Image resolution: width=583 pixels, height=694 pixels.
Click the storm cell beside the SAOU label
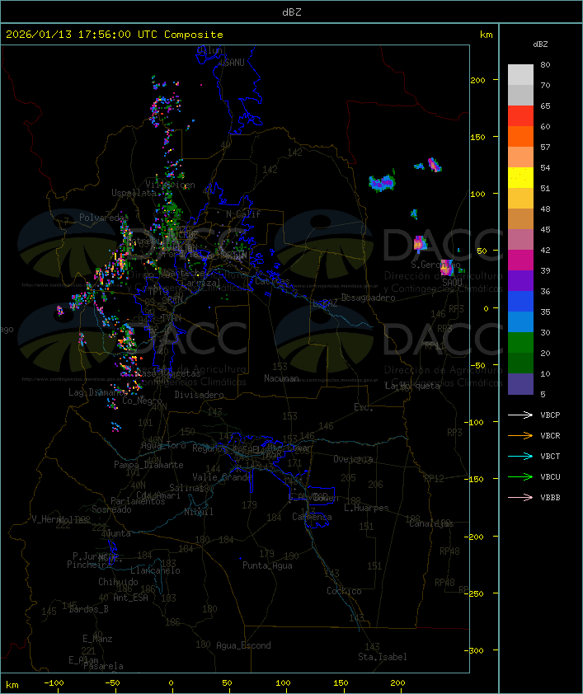(x=446, y=267)
